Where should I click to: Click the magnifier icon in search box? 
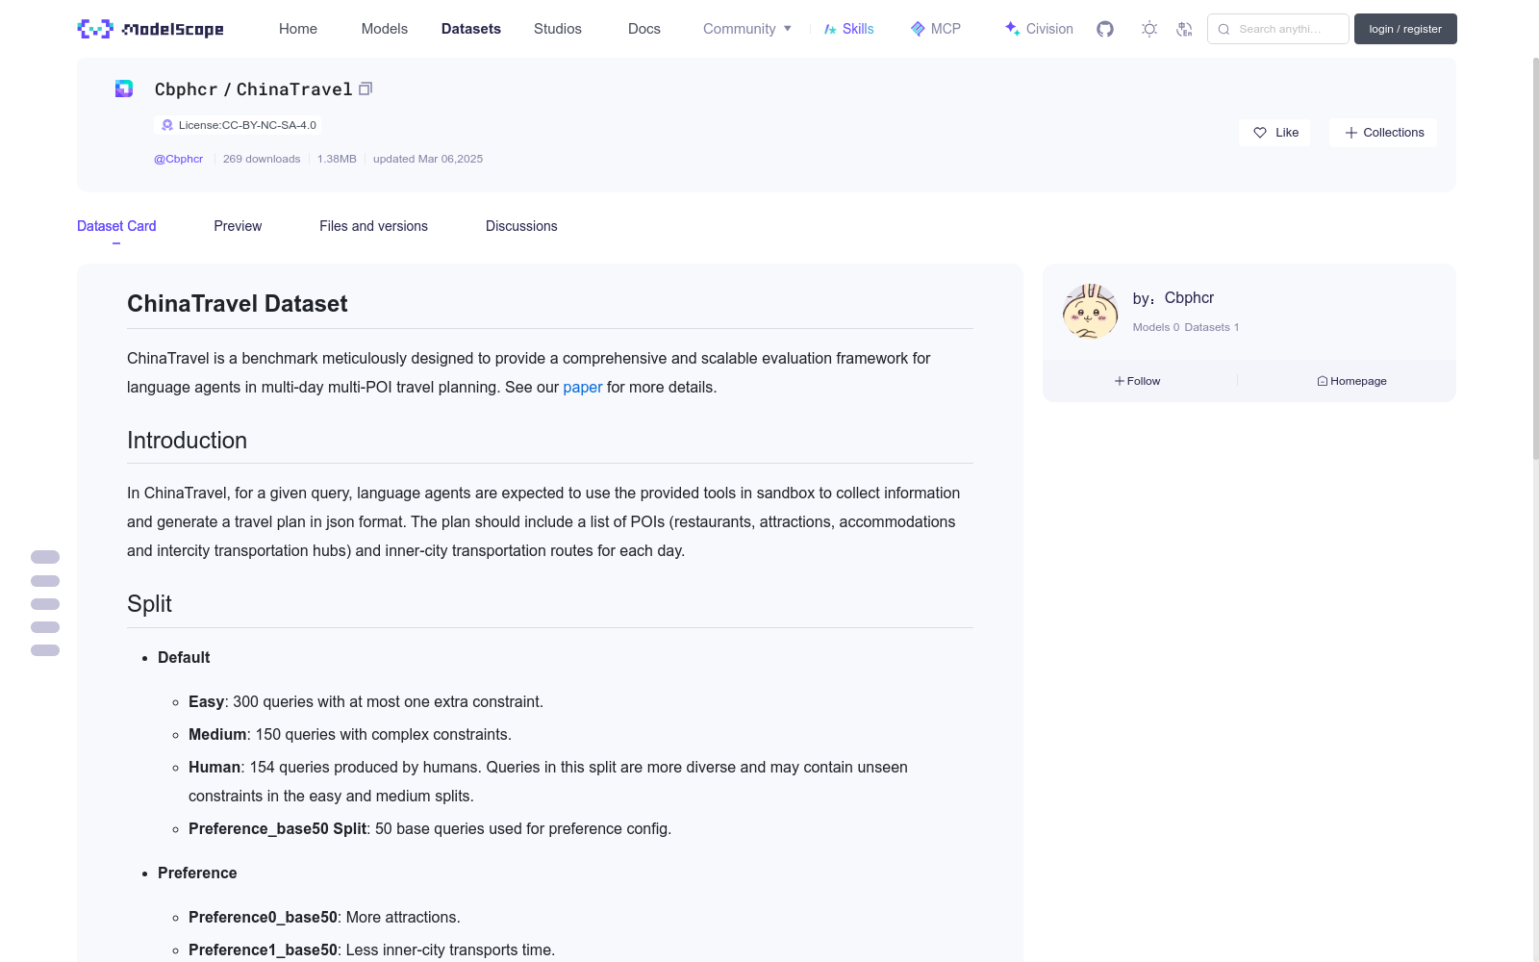tap(1224, 29)
